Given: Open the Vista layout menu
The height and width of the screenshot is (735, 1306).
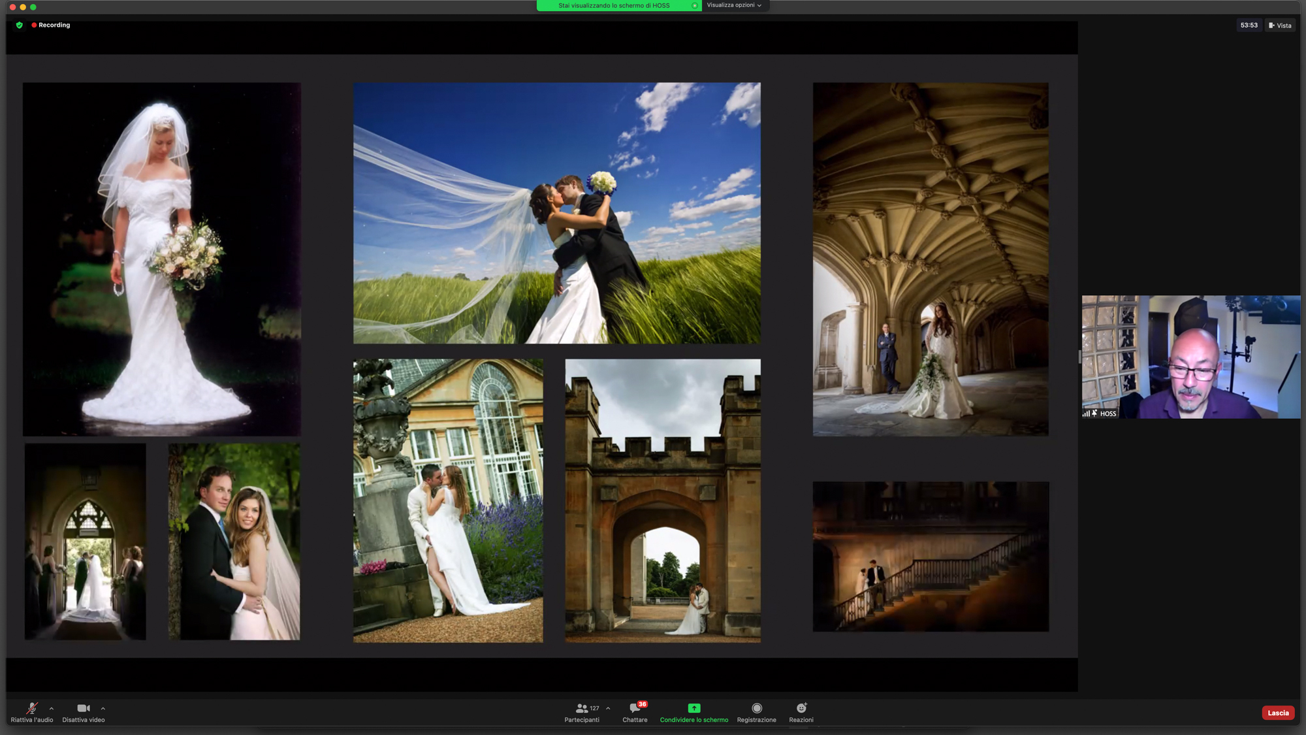Looking at the screenshot, I should [1280, 25].
